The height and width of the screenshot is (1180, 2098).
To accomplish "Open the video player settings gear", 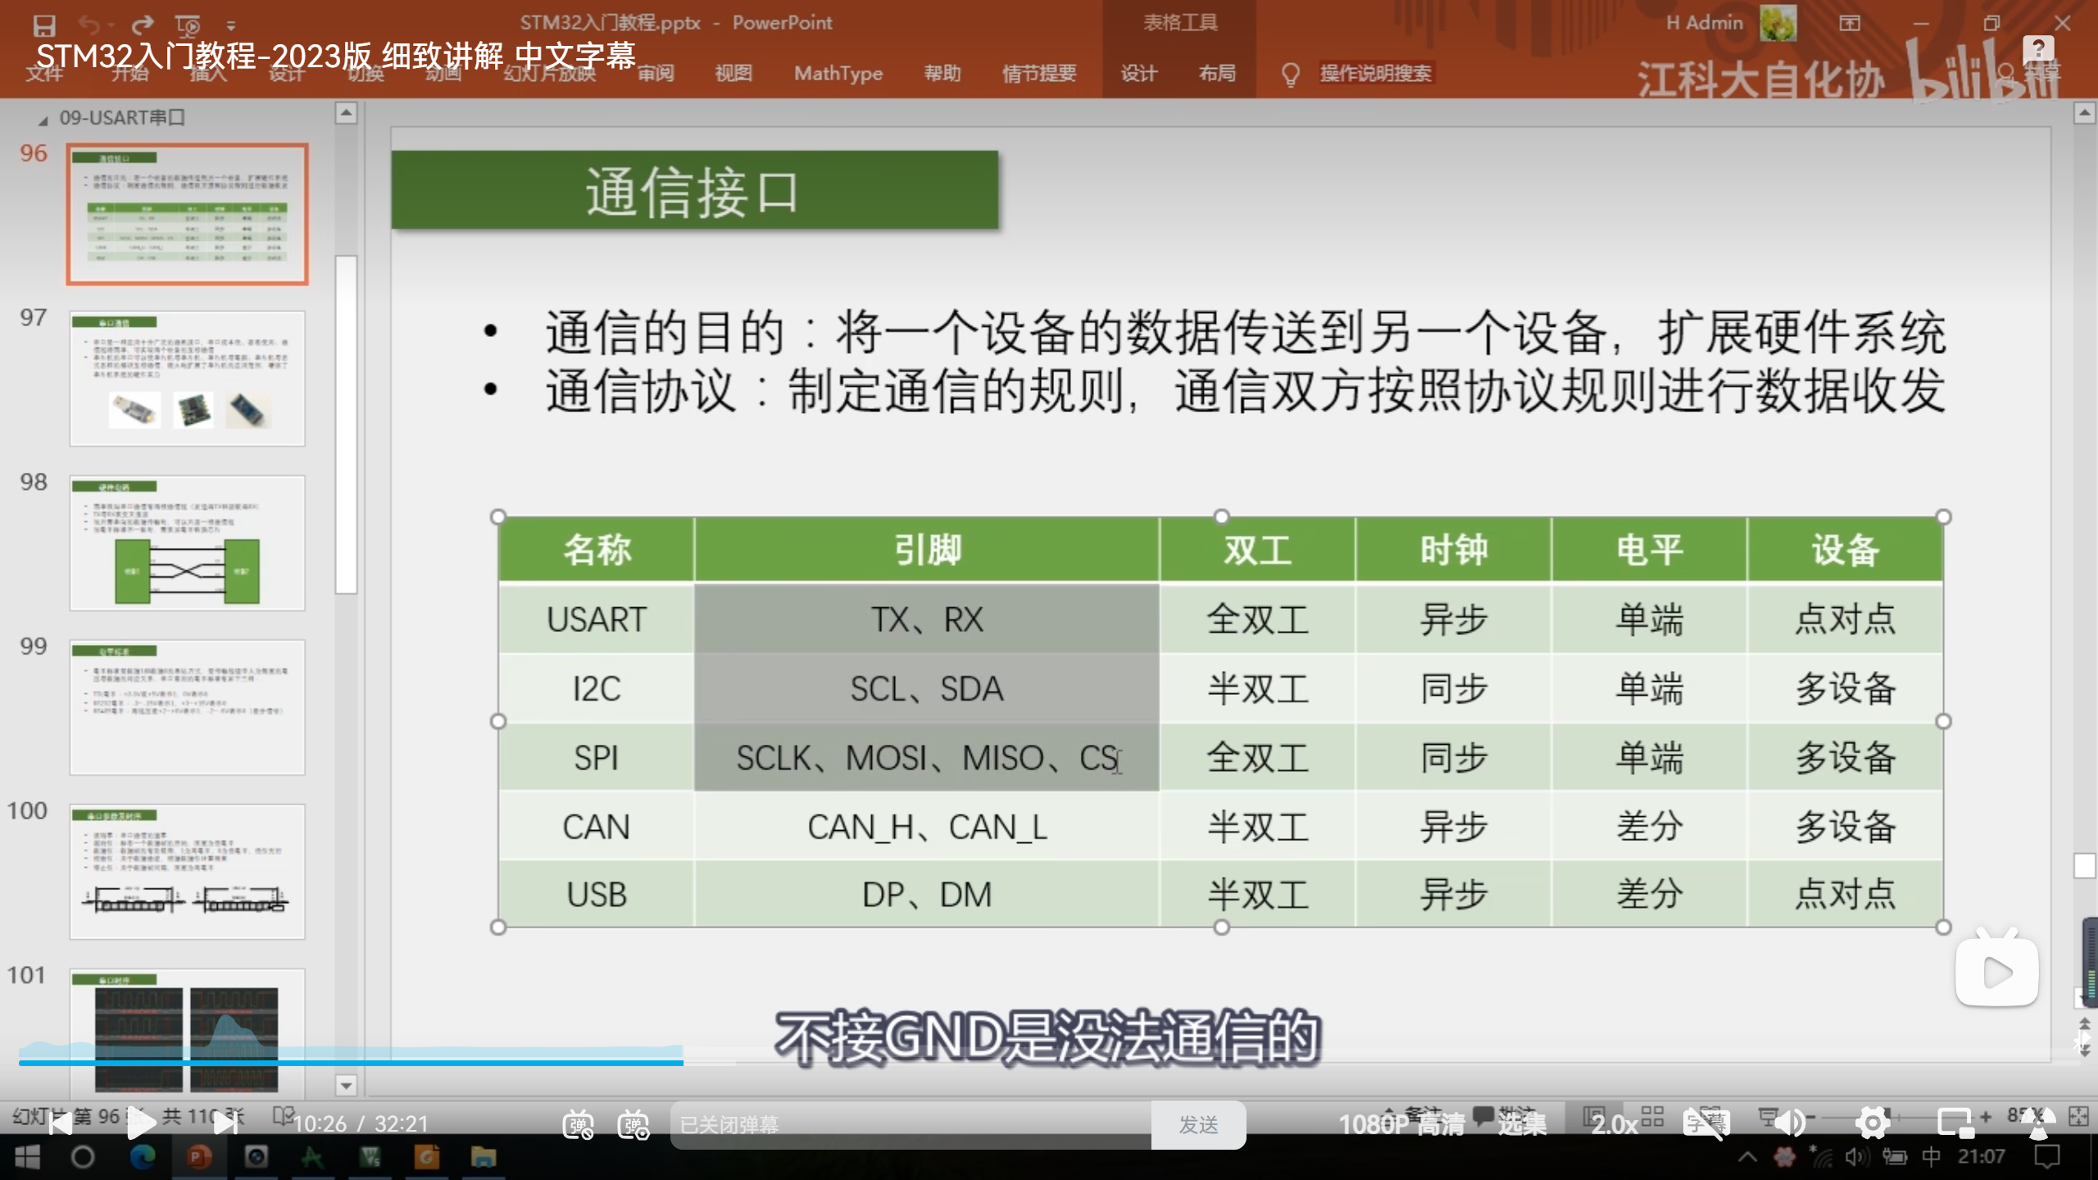I will point(1873,1123).
